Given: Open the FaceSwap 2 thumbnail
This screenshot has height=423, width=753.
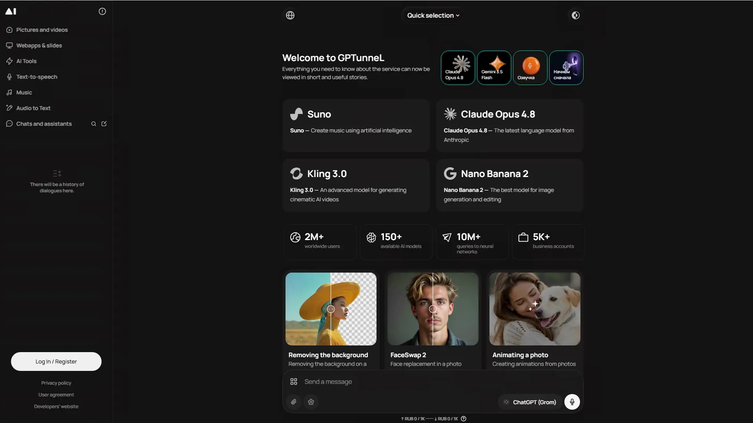Looking at the screenshot, I should (433, 309).
